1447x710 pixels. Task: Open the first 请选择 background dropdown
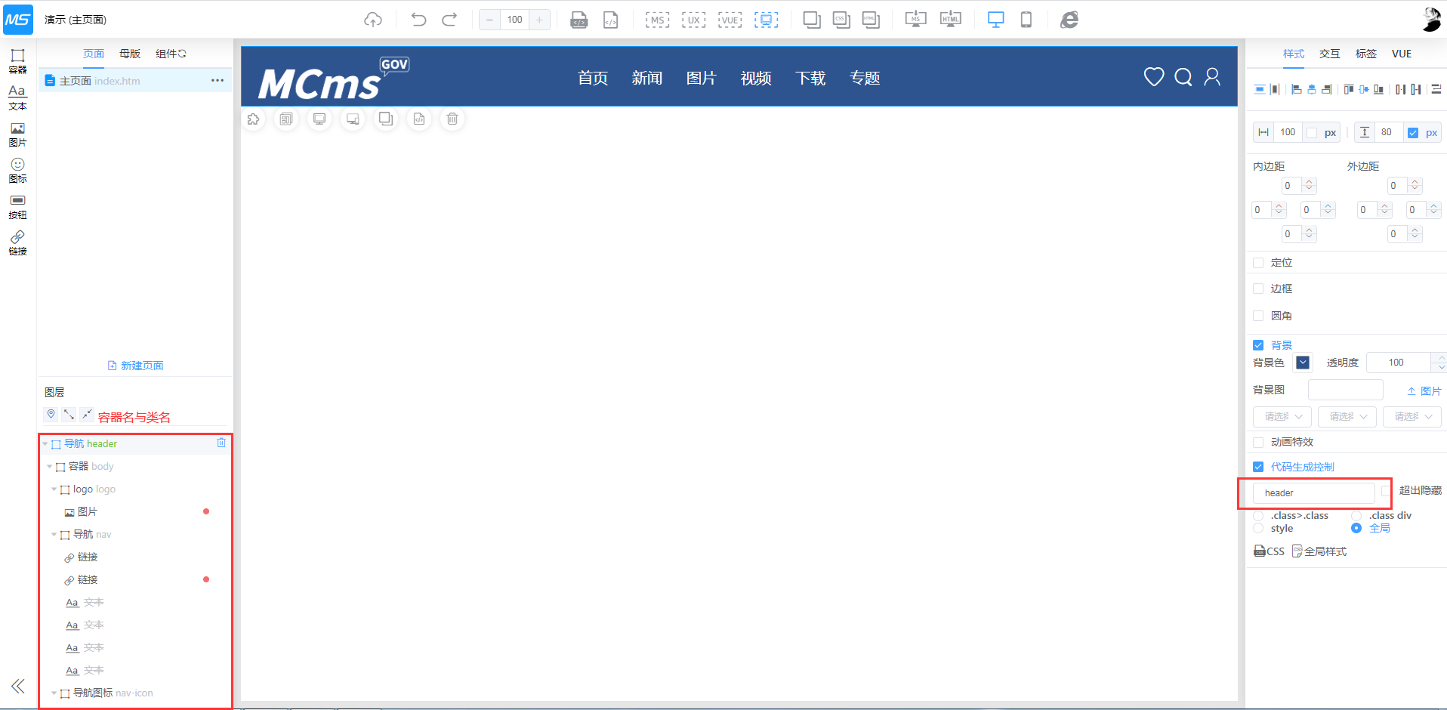coord(1282,416)
